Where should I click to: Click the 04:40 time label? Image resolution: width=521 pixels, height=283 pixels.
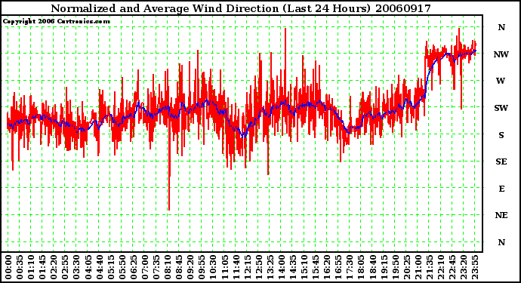[99, 267]
